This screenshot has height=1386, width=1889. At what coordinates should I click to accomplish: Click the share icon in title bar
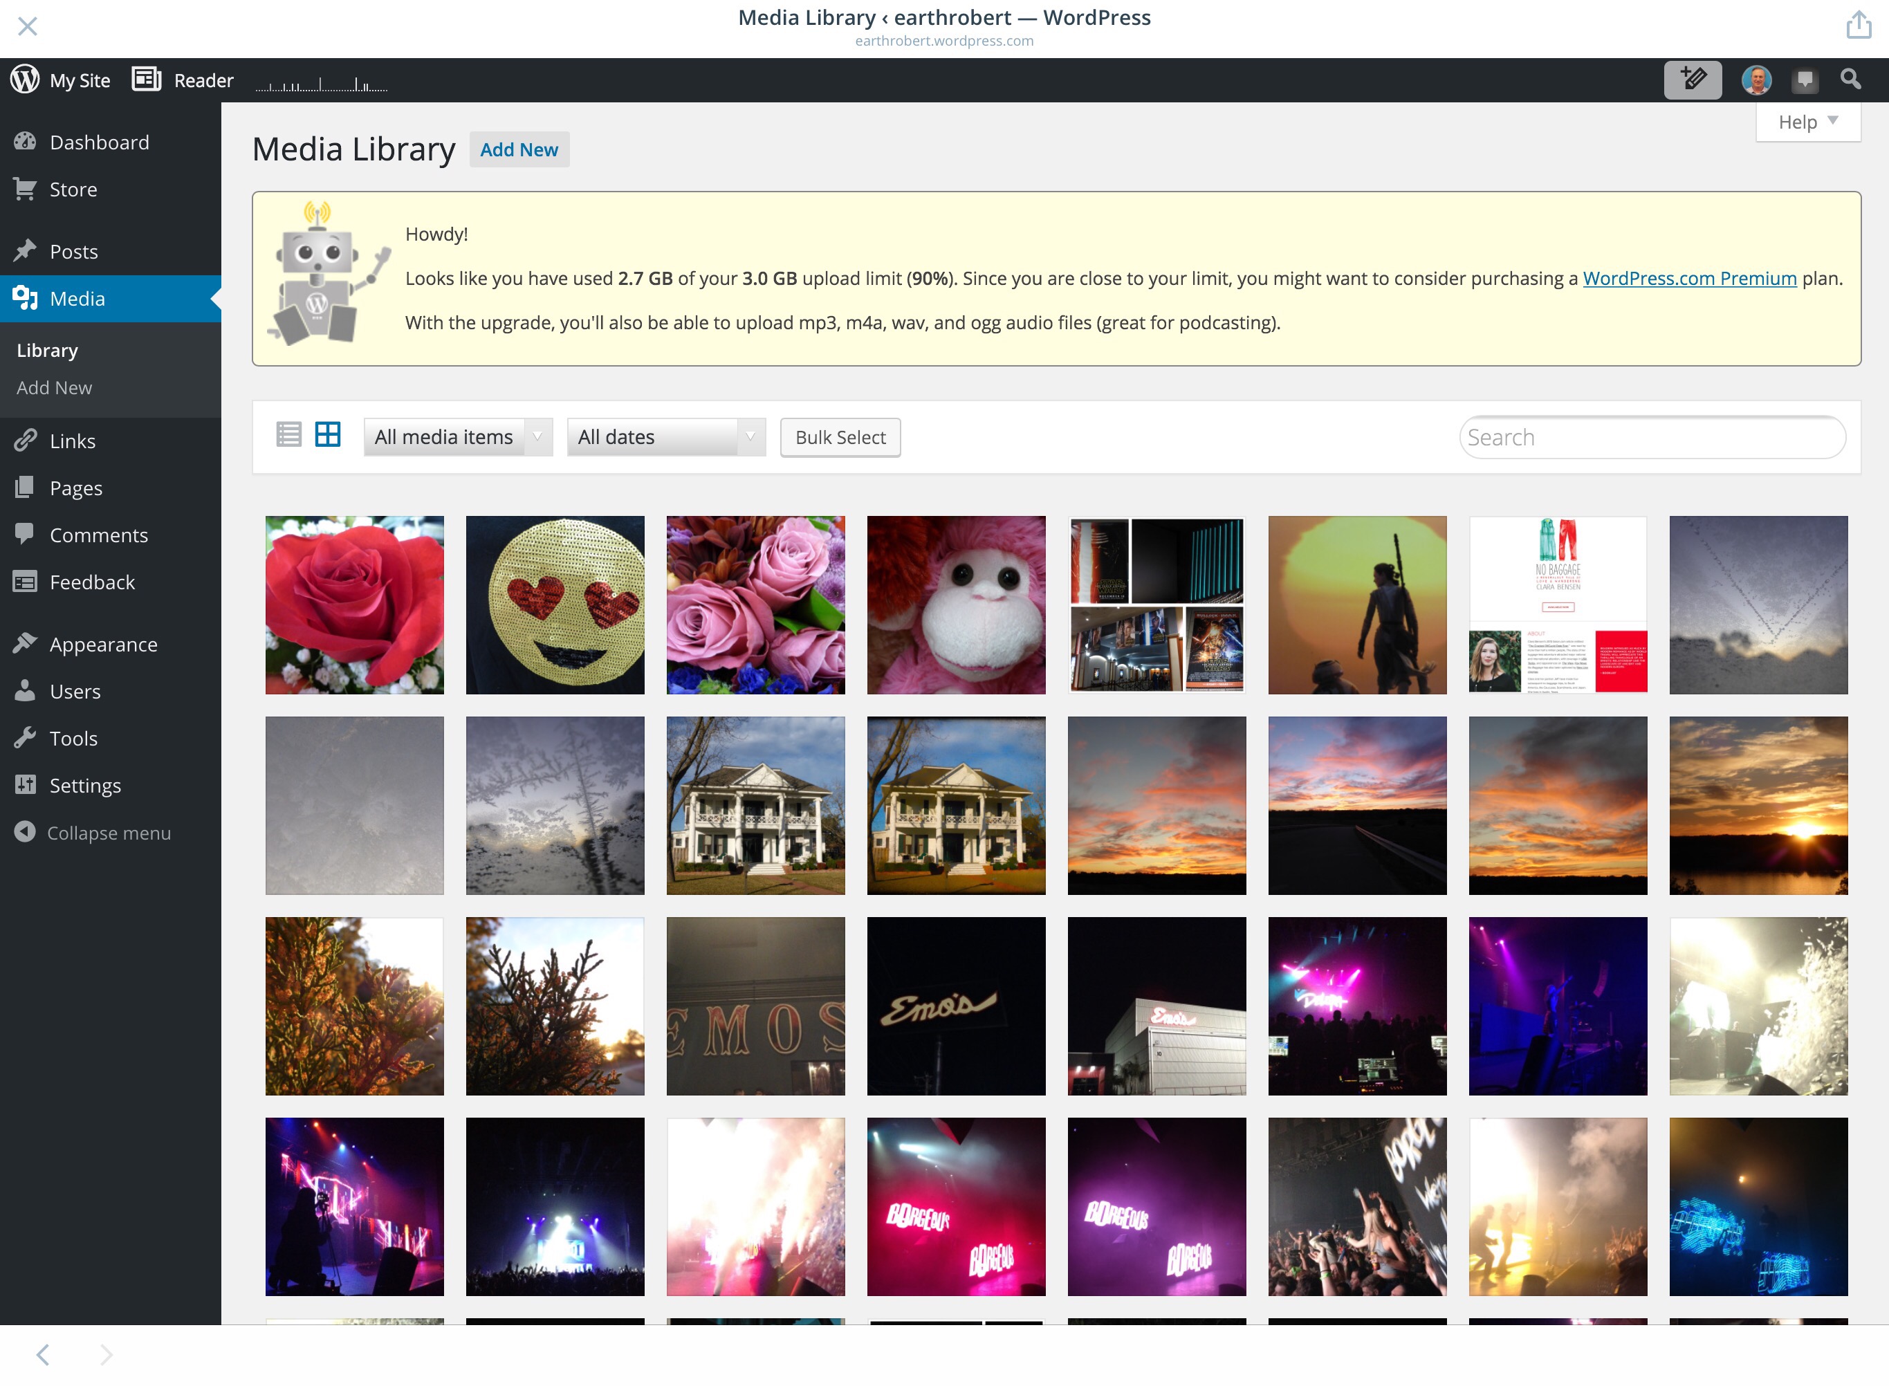(1858, 25)
